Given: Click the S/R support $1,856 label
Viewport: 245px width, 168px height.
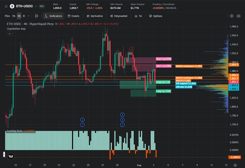Looking at the screenshot, I should point(186,83).
